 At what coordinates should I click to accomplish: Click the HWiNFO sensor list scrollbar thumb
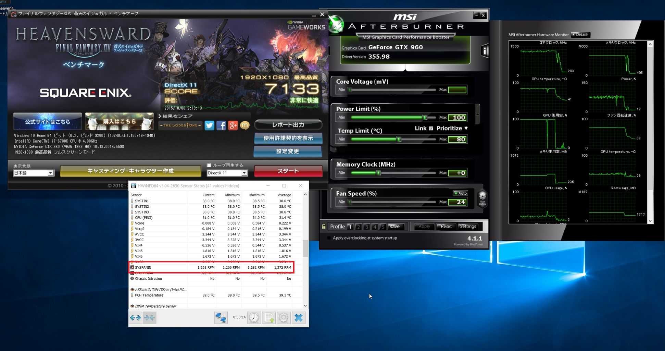coord(305,249)
